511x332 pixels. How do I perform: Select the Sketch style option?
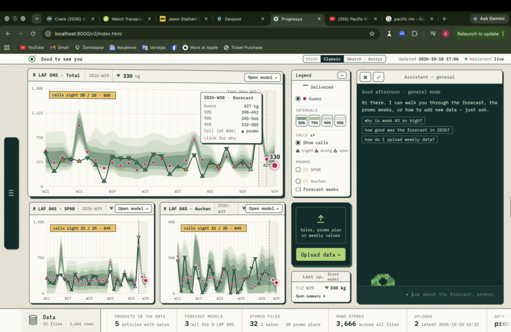pos(354,59)
